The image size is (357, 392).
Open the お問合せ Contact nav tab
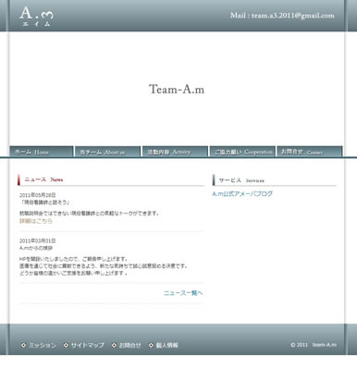click(310, 152)
